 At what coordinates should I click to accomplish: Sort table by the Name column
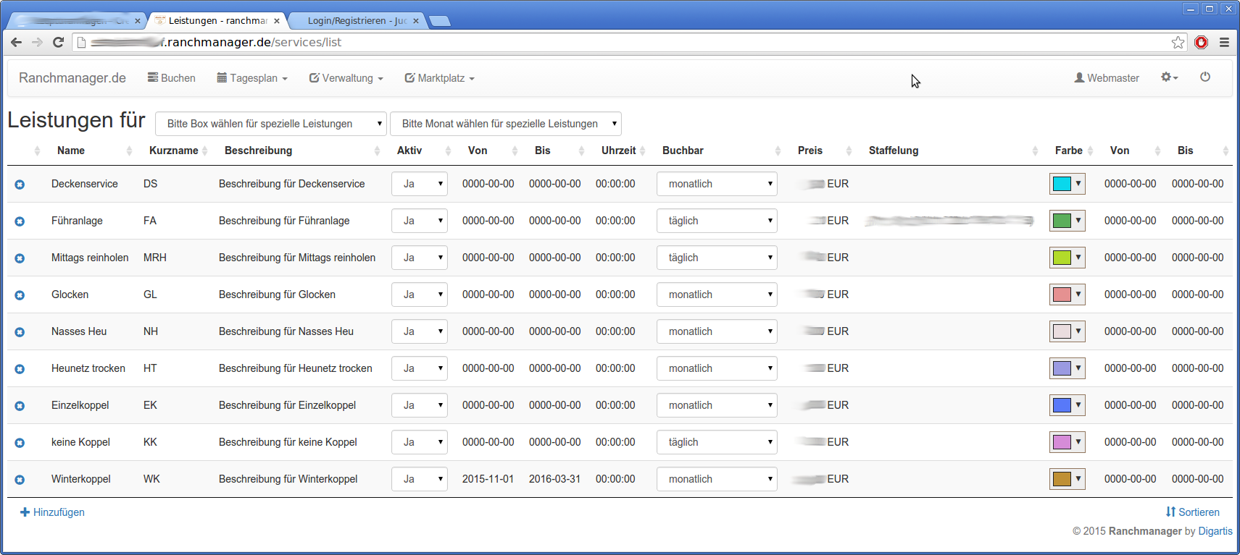[71, 151]
